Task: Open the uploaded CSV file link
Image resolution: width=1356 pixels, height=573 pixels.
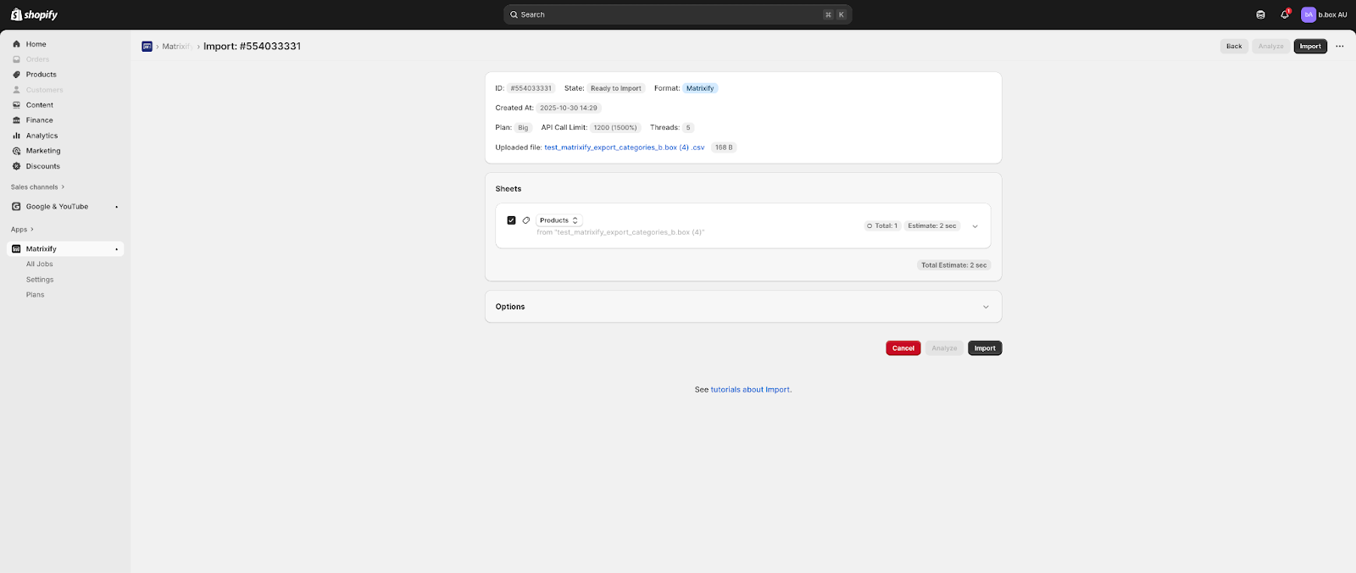Action: pyautogui.click(x=624, y=147)
